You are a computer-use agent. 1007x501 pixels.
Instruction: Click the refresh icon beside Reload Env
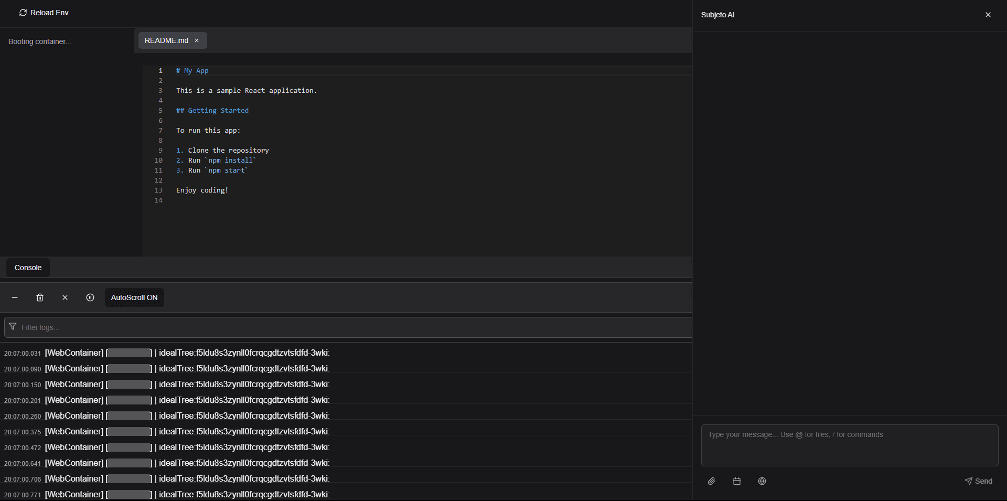click(x=23, y=13)
